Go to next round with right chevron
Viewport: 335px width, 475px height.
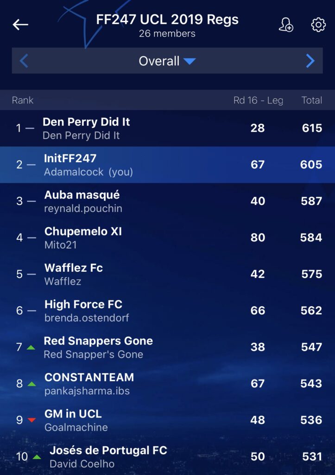pyautogui.click(x=310, y=61)
